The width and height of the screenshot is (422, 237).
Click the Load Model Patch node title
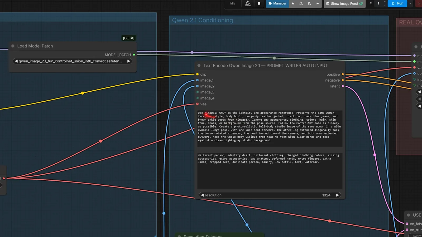point(35,46)
